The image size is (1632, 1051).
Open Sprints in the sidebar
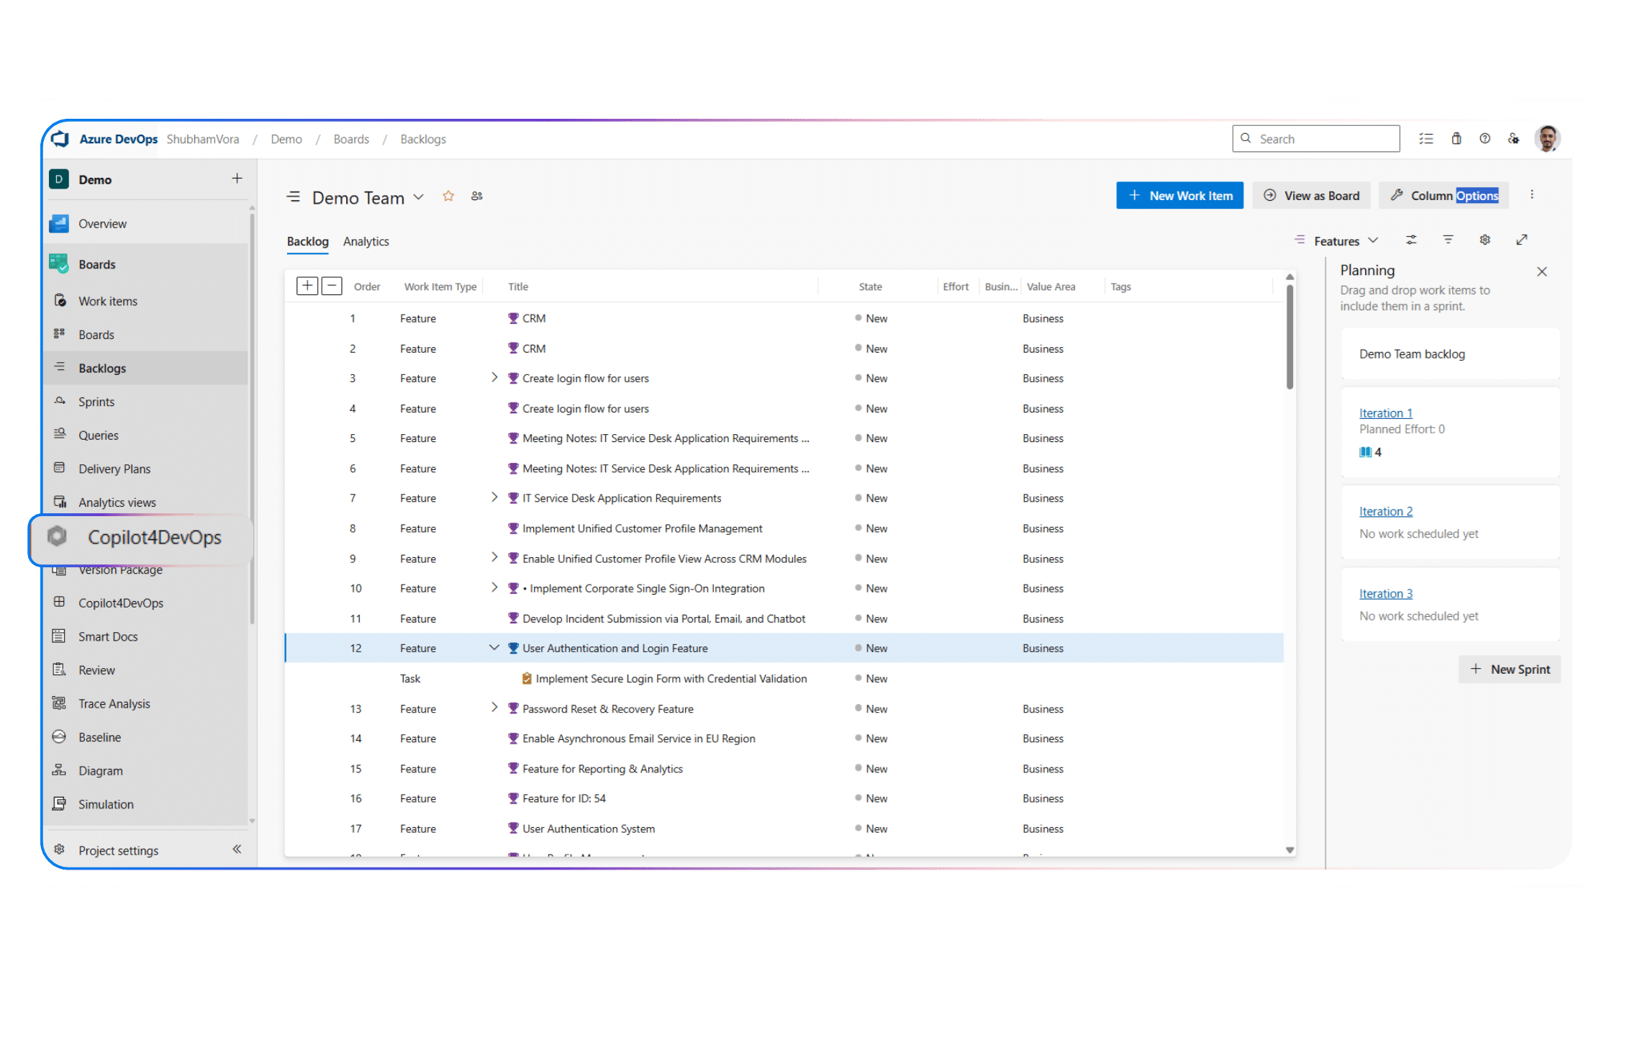(x=96, y=402)
